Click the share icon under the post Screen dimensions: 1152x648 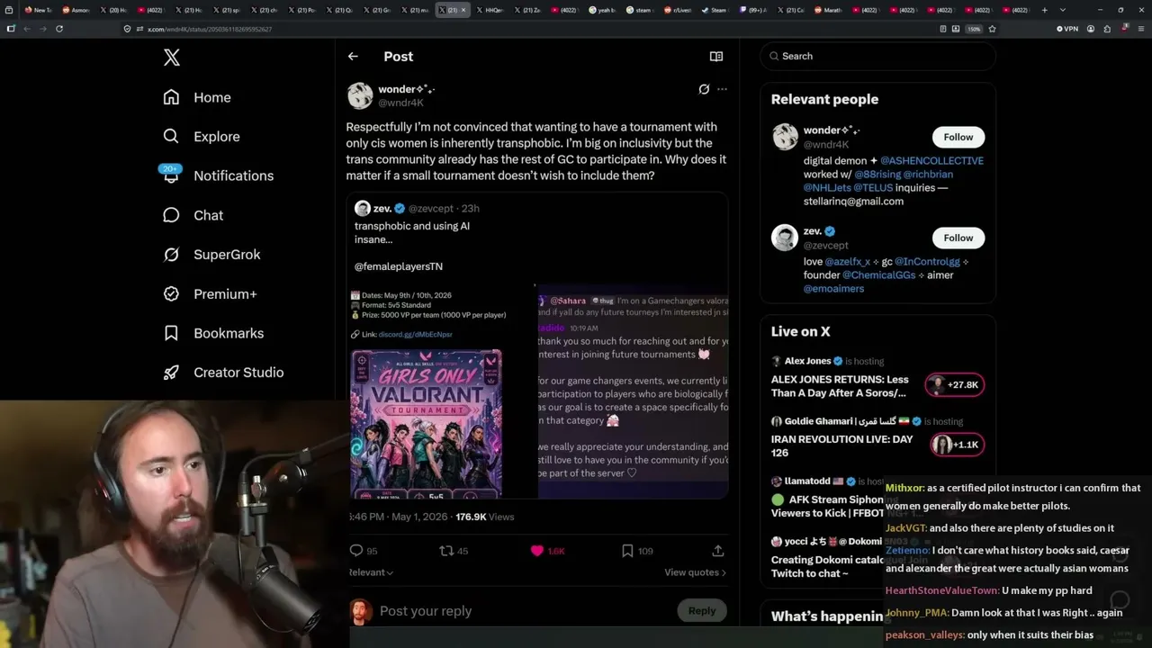[x=717, y=551]
